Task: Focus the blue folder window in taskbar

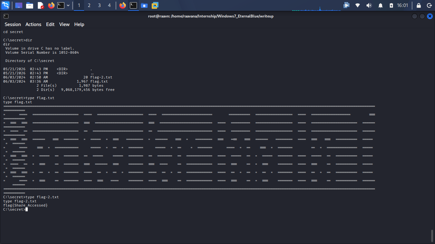Action: point(144,5)
